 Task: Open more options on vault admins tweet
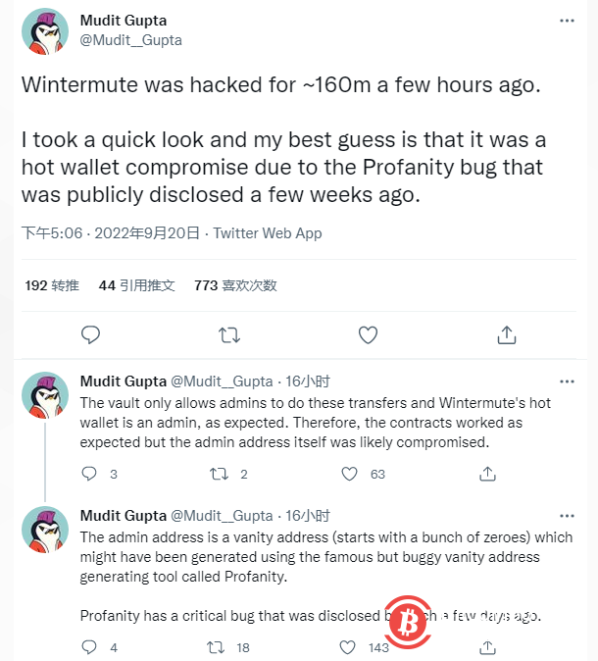point(568,381)
